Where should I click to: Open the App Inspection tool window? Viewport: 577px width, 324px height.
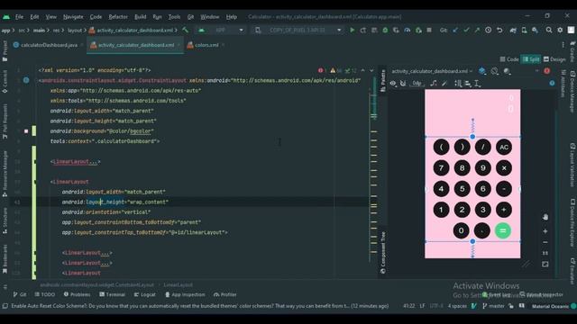point(185,294)
